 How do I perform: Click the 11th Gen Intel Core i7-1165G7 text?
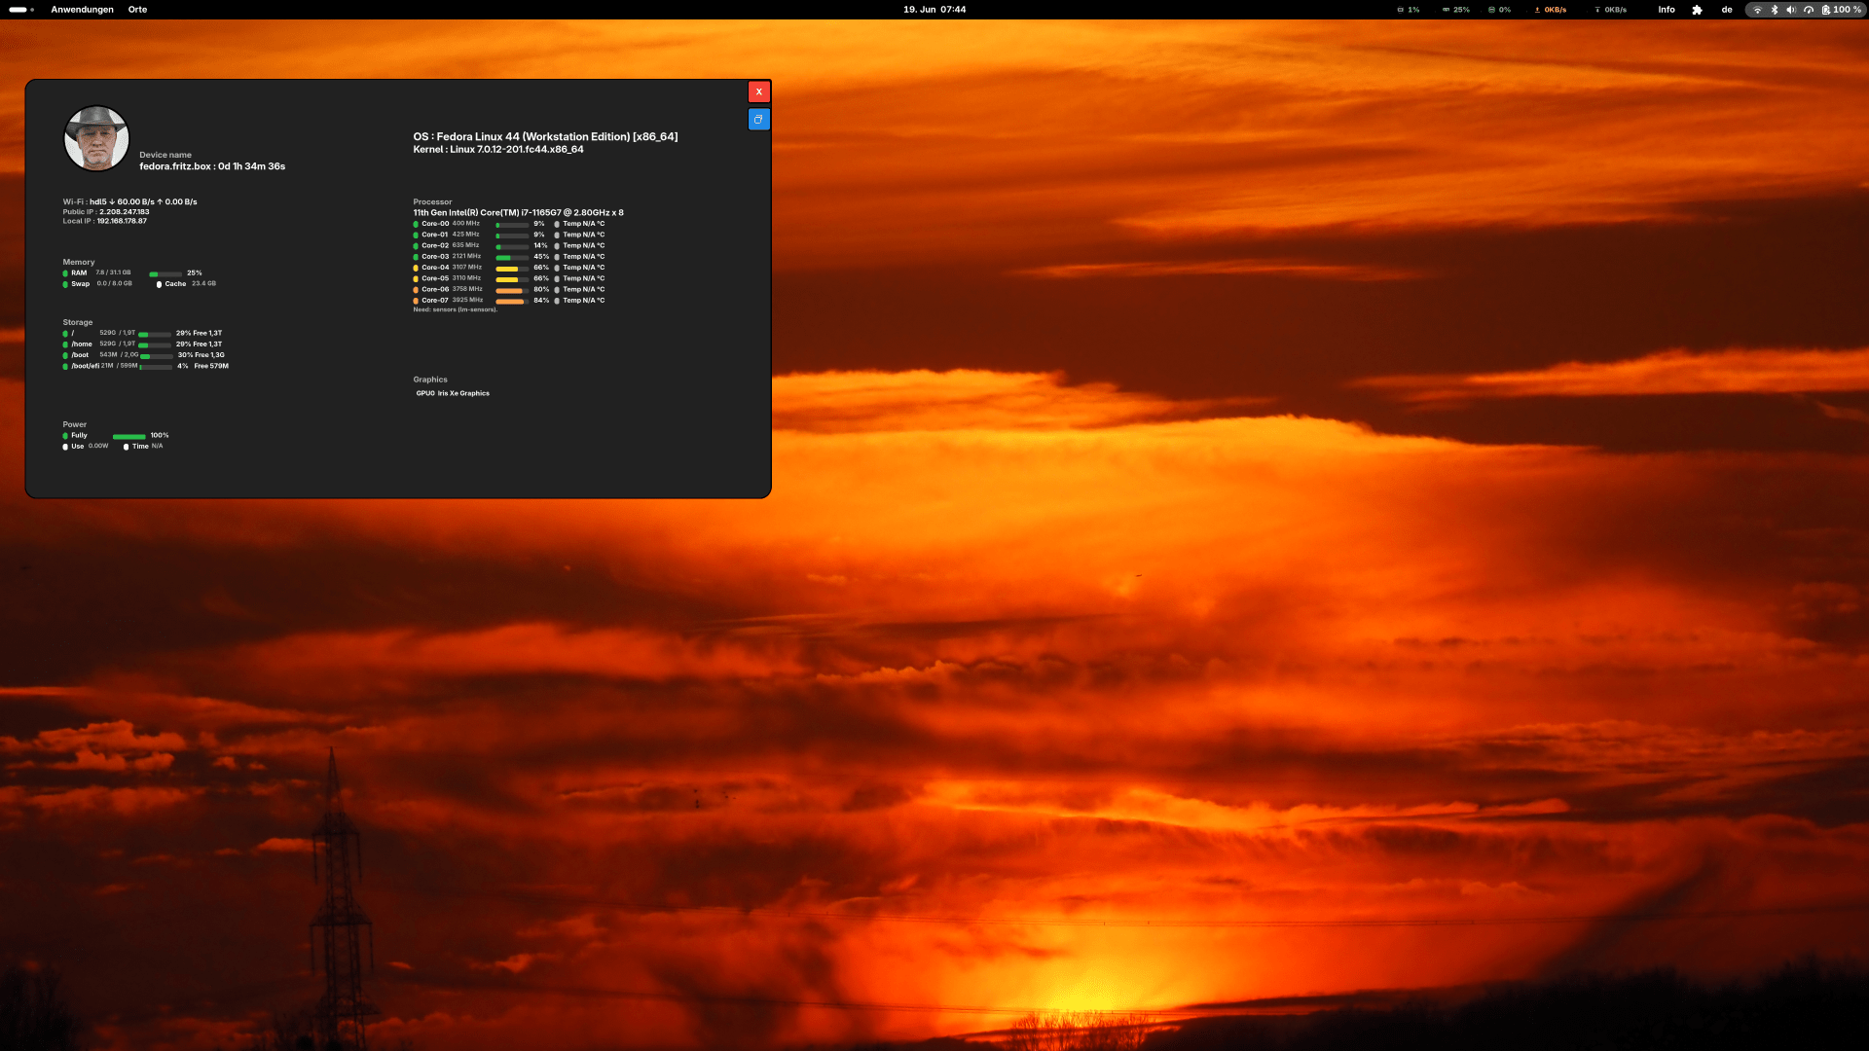(x=518, y=213)
